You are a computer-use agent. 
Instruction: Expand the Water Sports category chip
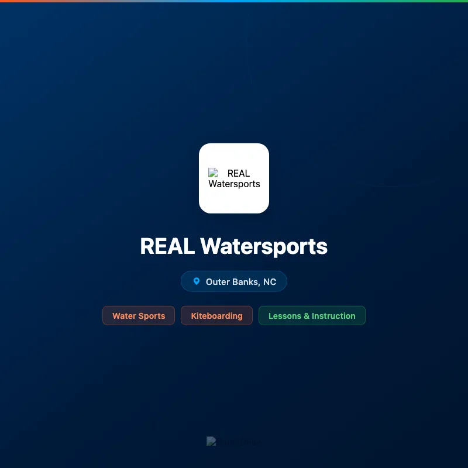[138, 315]
